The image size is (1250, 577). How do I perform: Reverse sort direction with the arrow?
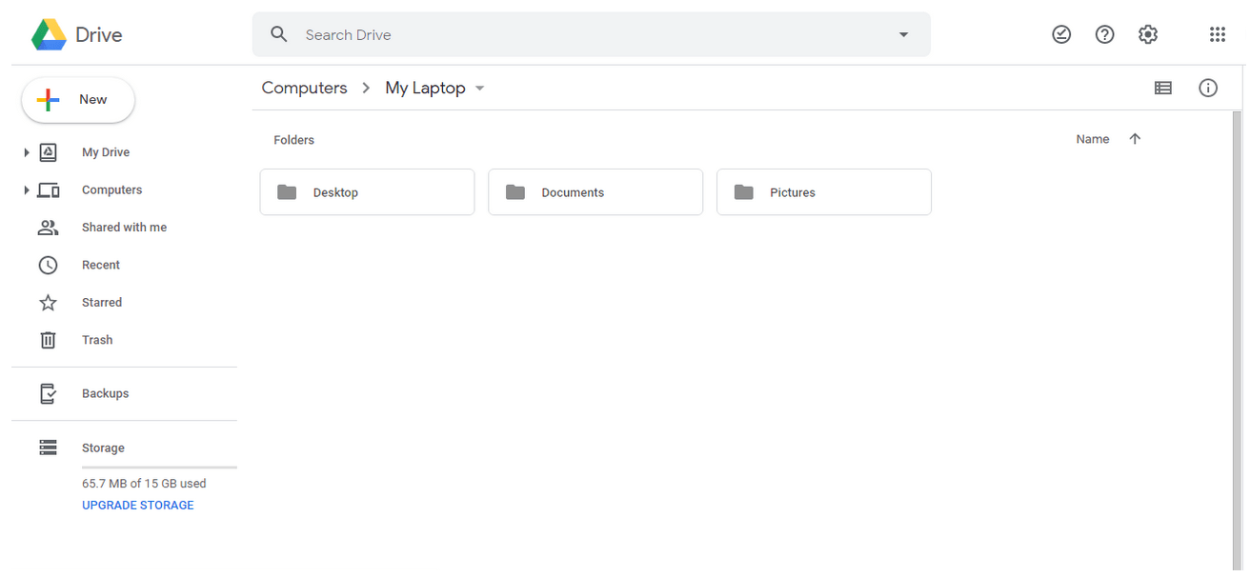(x=1135, y=139)
